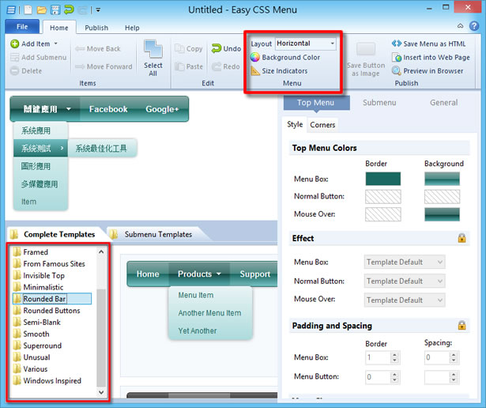This screenshot has height=408, width=486.
Task: Expand the Menu Box effect dropdown
Action: tap(405, 263)
